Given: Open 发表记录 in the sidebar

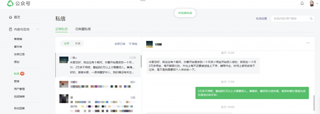Looking at the screenshot, I should click(x=19, y=54).
